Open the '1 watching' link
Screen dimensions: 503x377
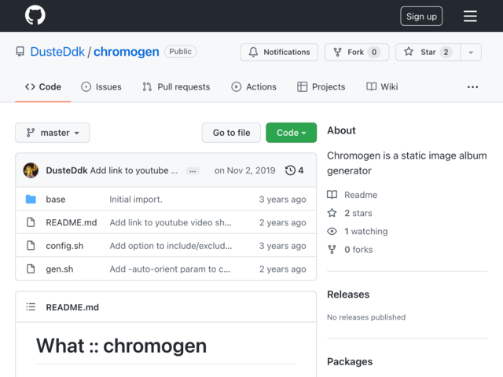(x=365, y=231)
